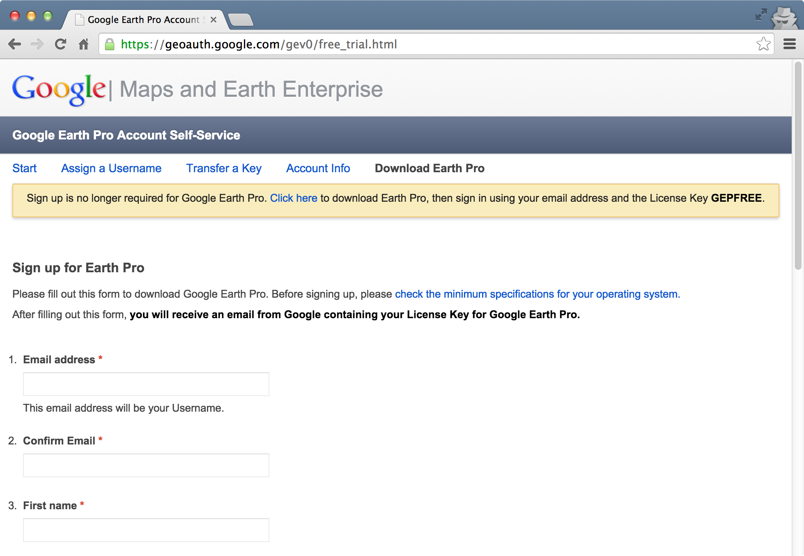
Task: Click the address bar URL
Action: [x=259, y=44]
